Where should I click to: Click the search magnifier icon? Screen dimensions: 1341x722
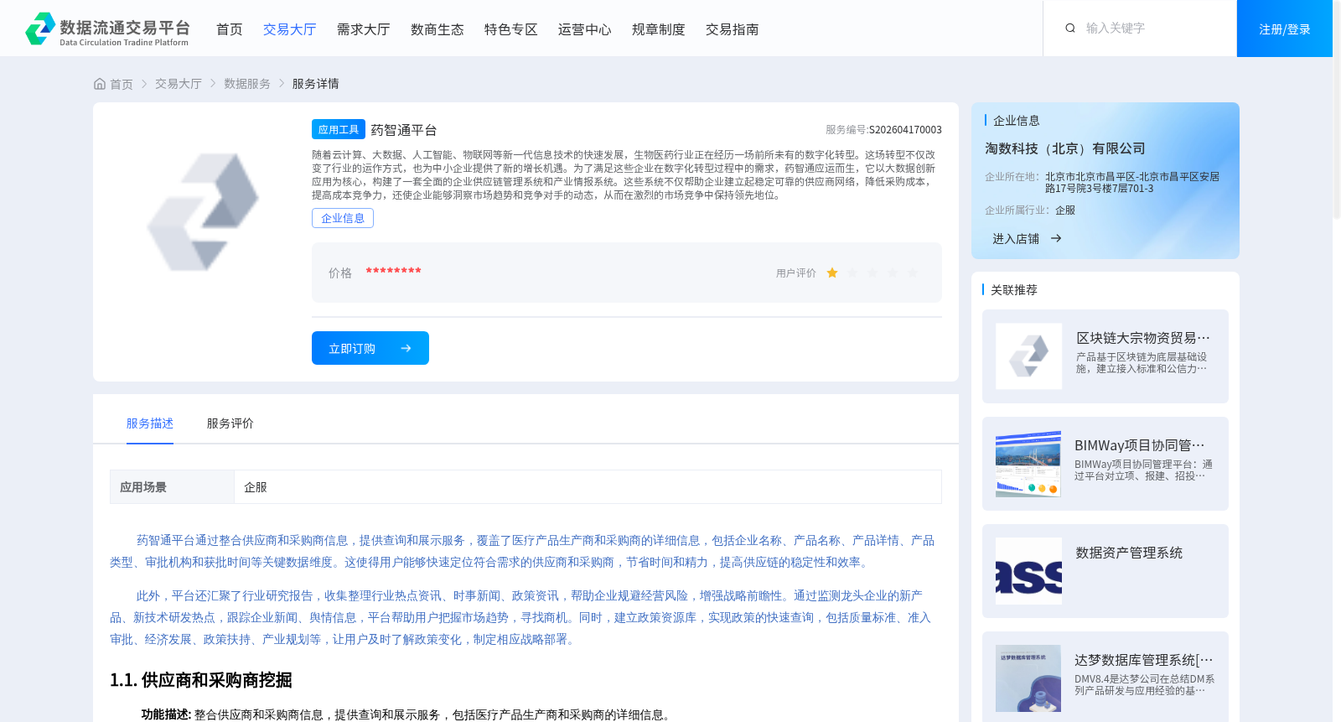1070,29
